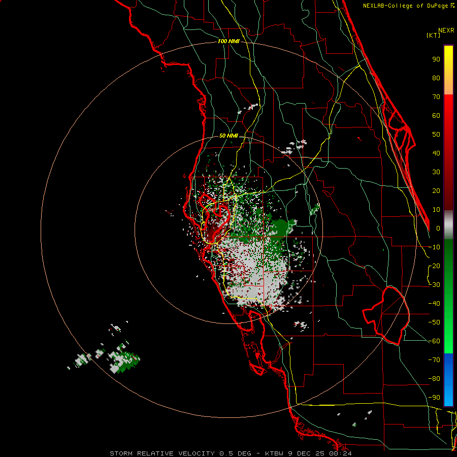Screen dimensions: 457x457
Task: Select the -80 value on the velocity scale
Action: tap(434, 379)
